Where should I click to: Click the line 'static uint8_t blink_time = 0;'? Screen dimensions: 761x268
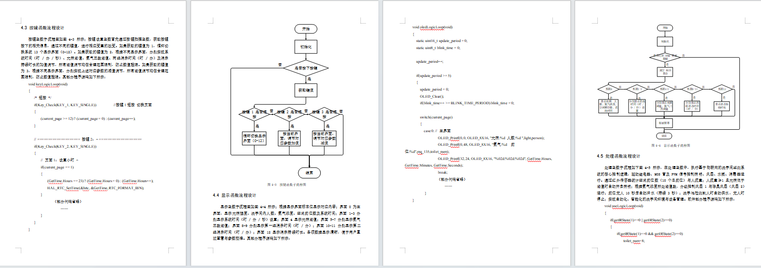tap(438, 48)
